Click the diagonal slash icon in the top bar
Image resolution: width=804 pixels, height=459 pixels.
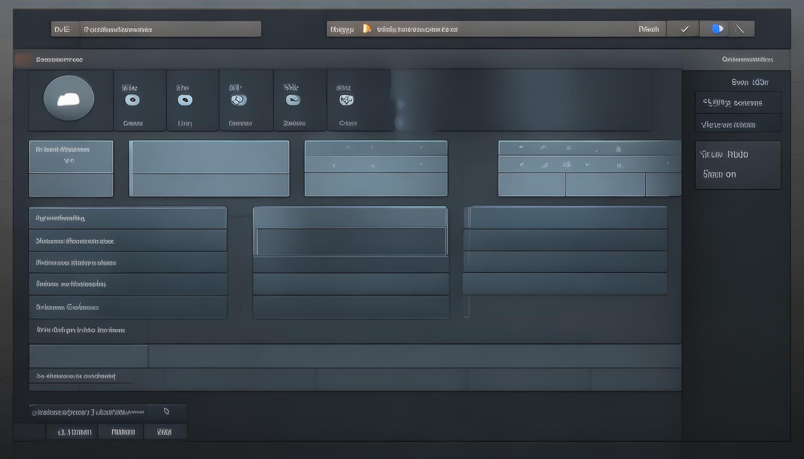tap(740, 29)
